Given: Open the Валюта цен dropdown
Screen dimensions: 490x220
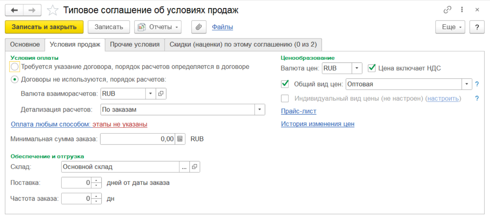Looking at the screenshot, I should (357, 68).
